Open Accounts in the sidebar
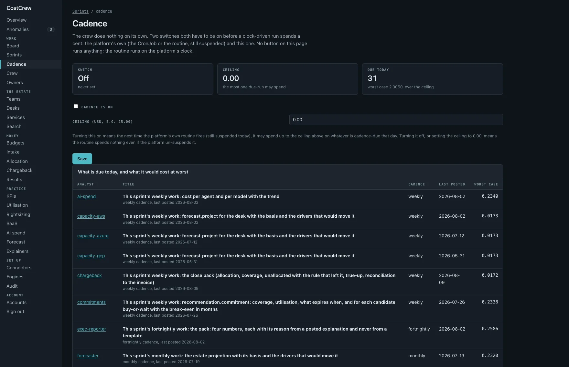The height and width of the screenshot is (367, 569). (30, 303)
